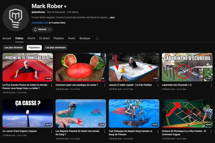This screenshot has height=143, width=215.
Task: Click '193 M de vues' under jelly pool video
Action: click(x=9, y=92)
